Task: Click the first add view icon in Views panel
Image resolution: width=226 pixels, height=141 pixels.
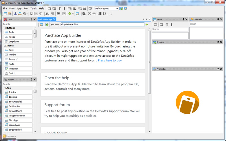Action: pos(156,25)
